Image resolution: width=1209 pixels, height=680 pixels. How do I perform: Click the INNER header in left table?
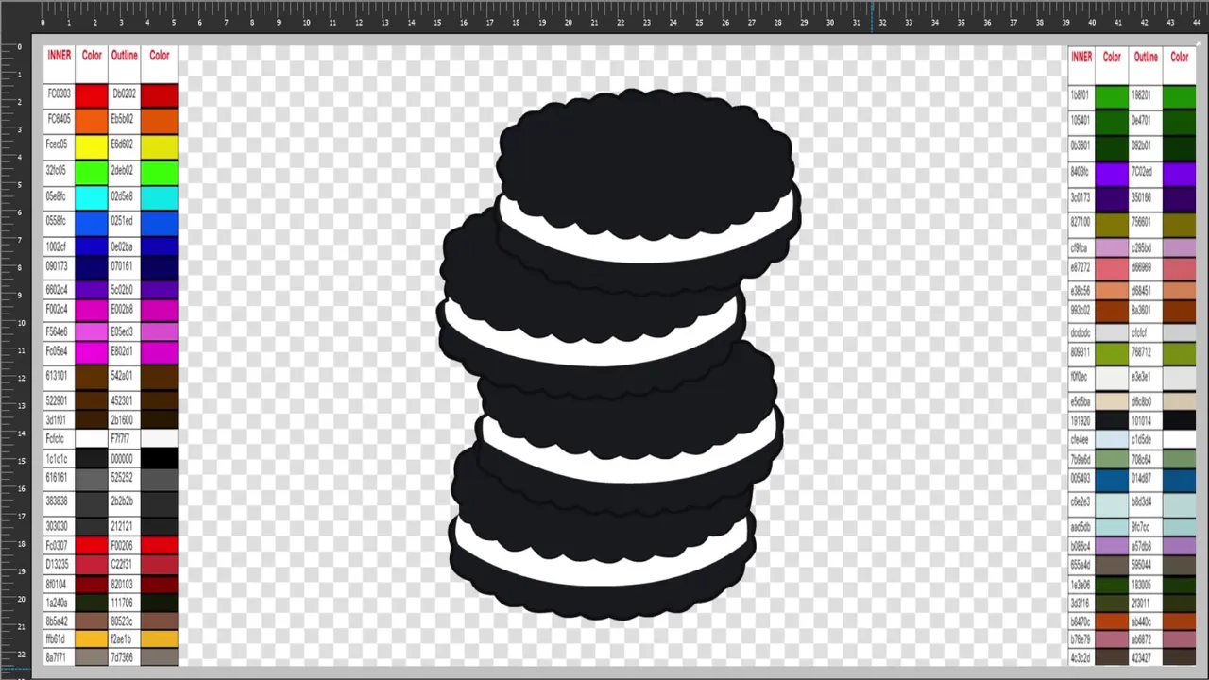pyautogui.click(x=60, y=56)
